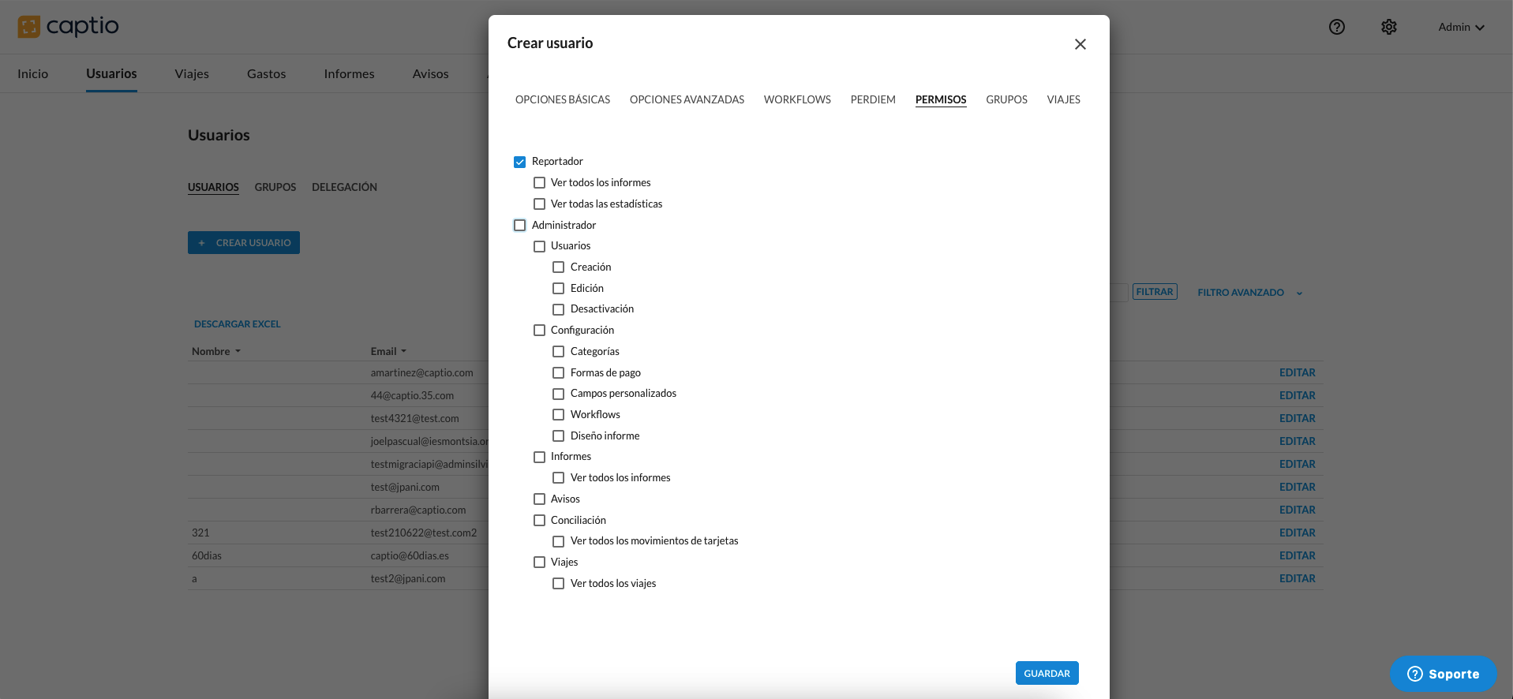Select the Delegación sub-tab
The image size is (1513, 699).
[x=344, y=188]
